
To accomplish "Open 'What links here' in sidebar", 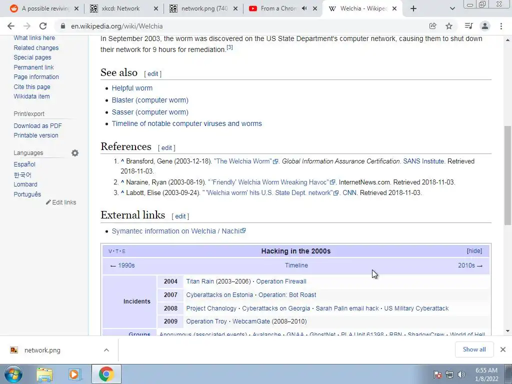I will click(34, 38).
